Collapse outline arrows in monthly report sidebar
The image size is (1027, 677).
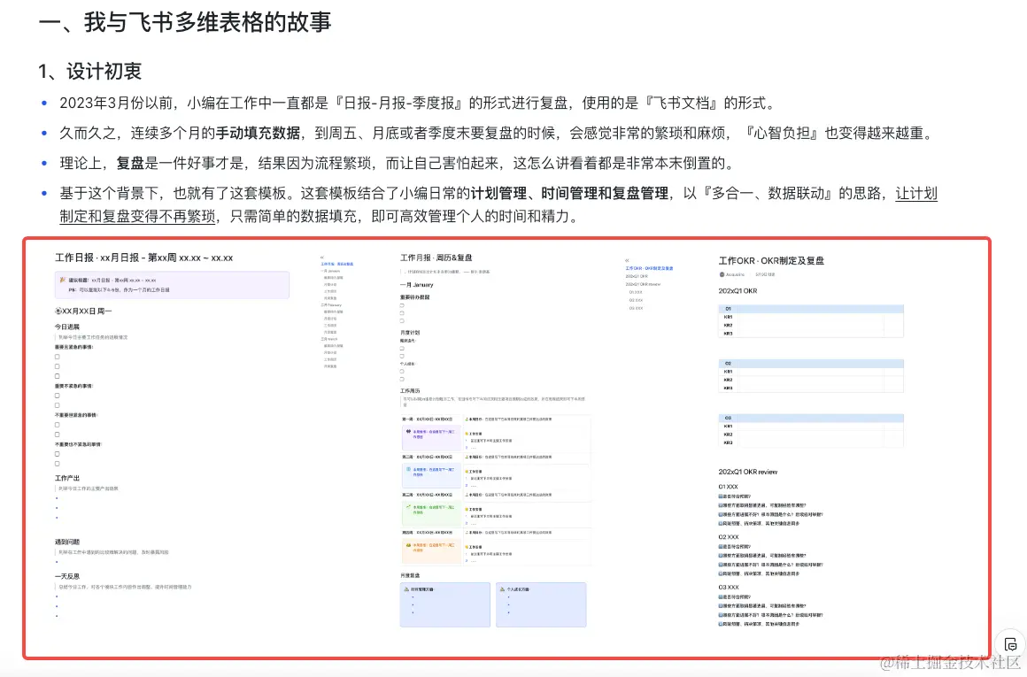322,258
